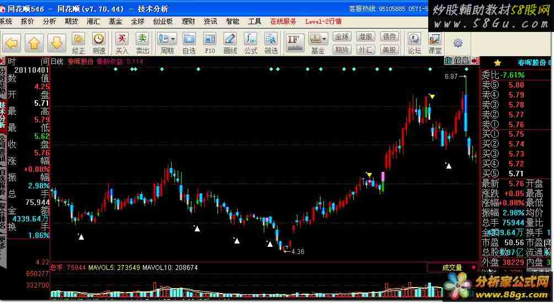Image resolution: width=554 pixels, height=303 pixels.
Task: Click the 债券 toolbar button
Action: (x=390, y=37)
